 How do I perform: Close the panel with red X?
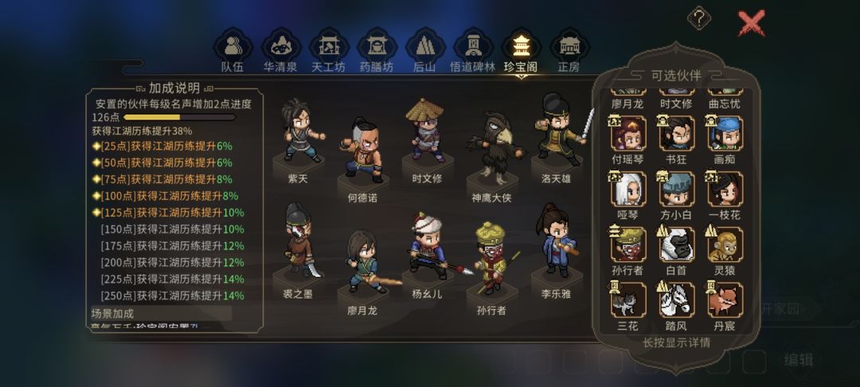(x=751, y=23)
